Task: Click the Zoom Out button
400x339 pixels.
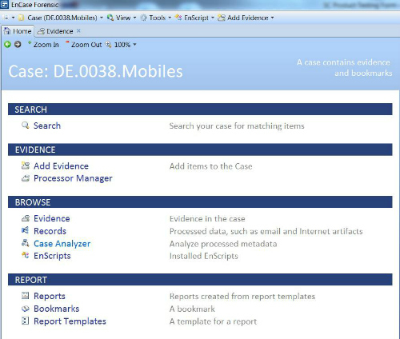Action: tap(83, 45)
